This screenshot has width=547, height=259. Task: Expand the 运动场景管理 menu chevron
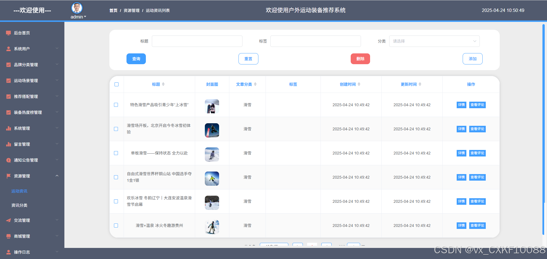point(57,80)
